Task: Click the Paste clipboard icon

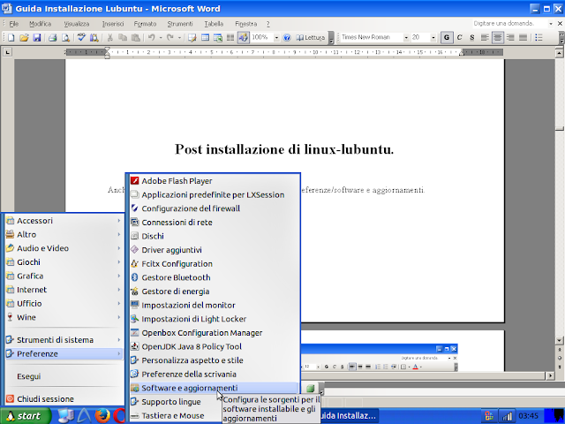Action: (x=136, y=37)
